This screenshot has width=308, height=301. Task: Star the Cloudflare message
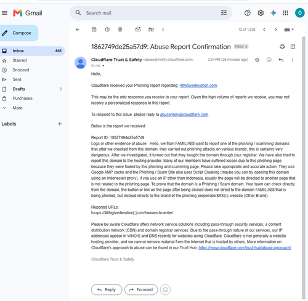tap(257, 60)
